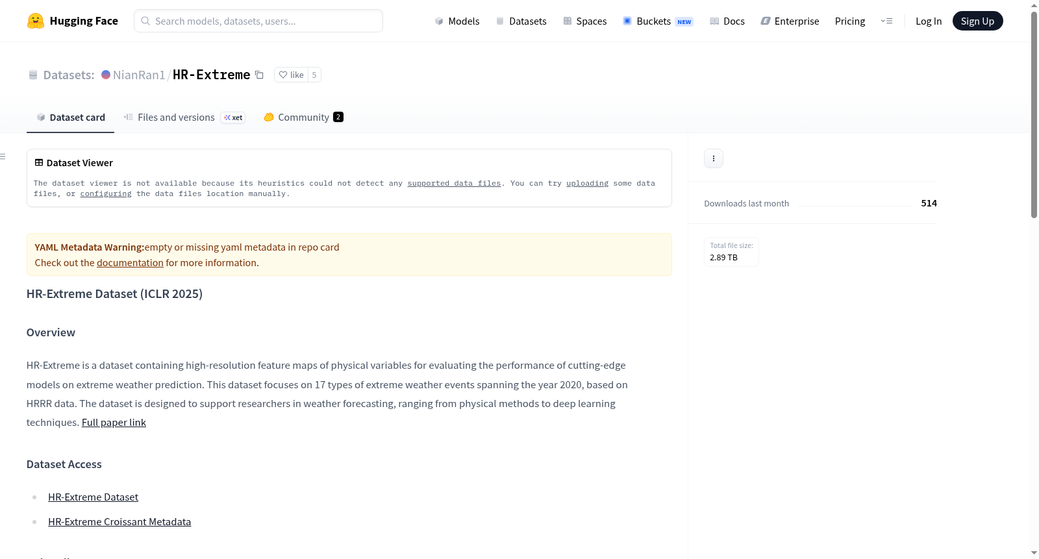
Task: Go to the Enterprise page
Action: pos(790,21)
